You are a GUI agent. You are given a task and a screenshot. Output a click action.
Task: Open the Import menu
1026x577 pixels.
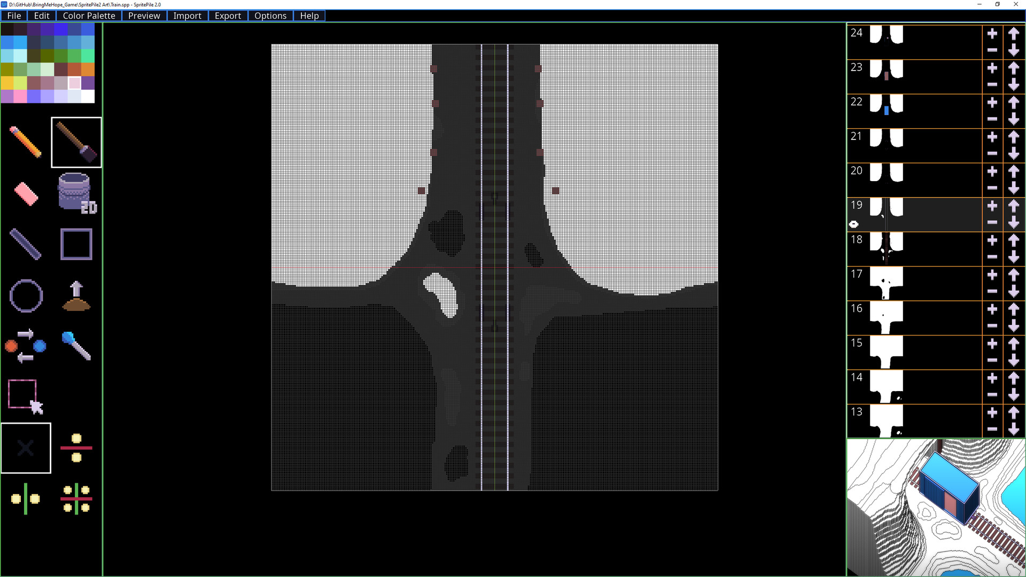[187, 15]
